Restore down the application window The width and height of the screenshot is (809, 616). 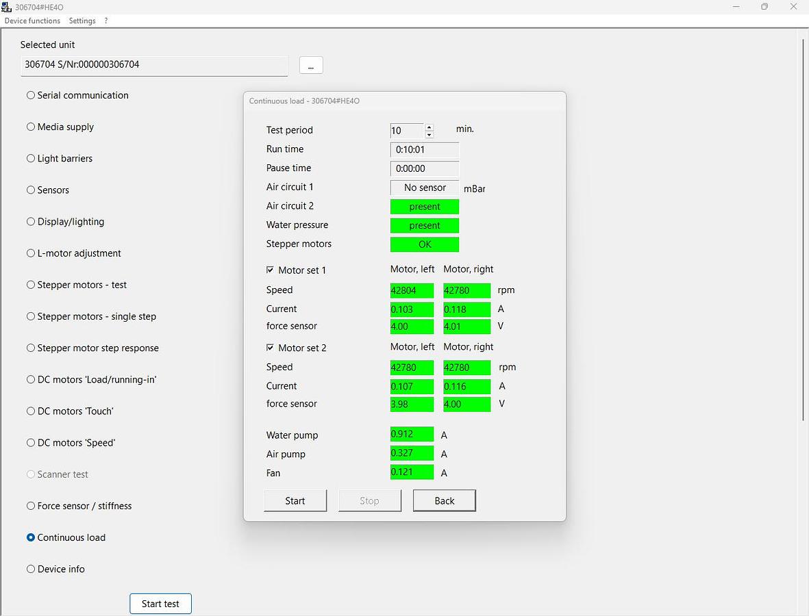(x=764, y=7)
